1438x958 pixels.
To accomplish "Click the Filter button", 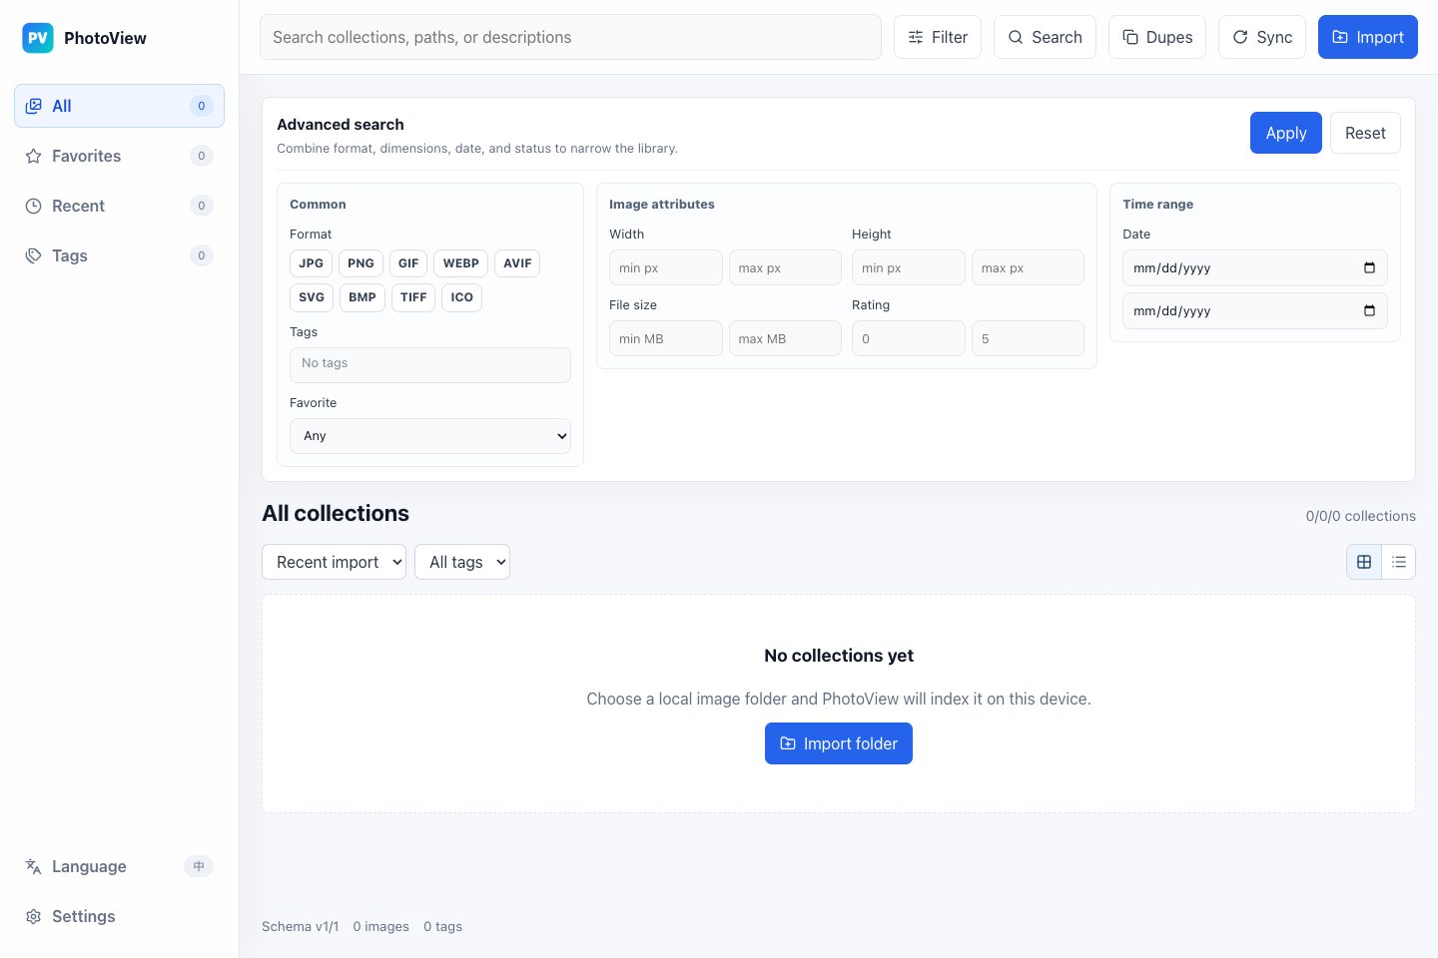I will (938, 37).
